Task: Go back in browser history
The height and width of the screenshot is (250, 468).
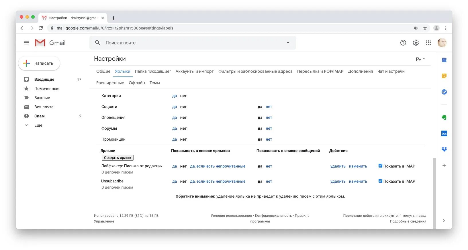Action: (x=22, y=28)
